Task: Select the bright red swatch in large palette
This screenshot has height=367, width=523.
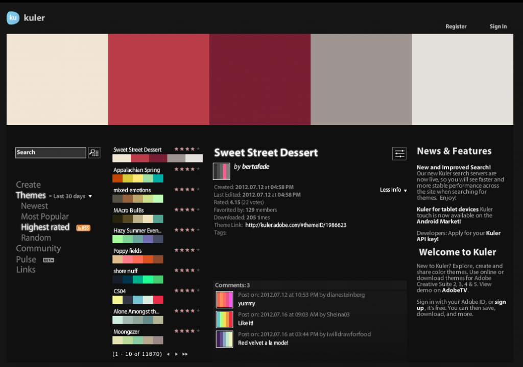Action: pos(159,79)
